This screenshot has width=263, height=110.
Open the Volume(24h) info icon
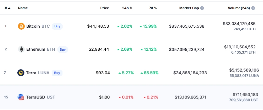253,8
